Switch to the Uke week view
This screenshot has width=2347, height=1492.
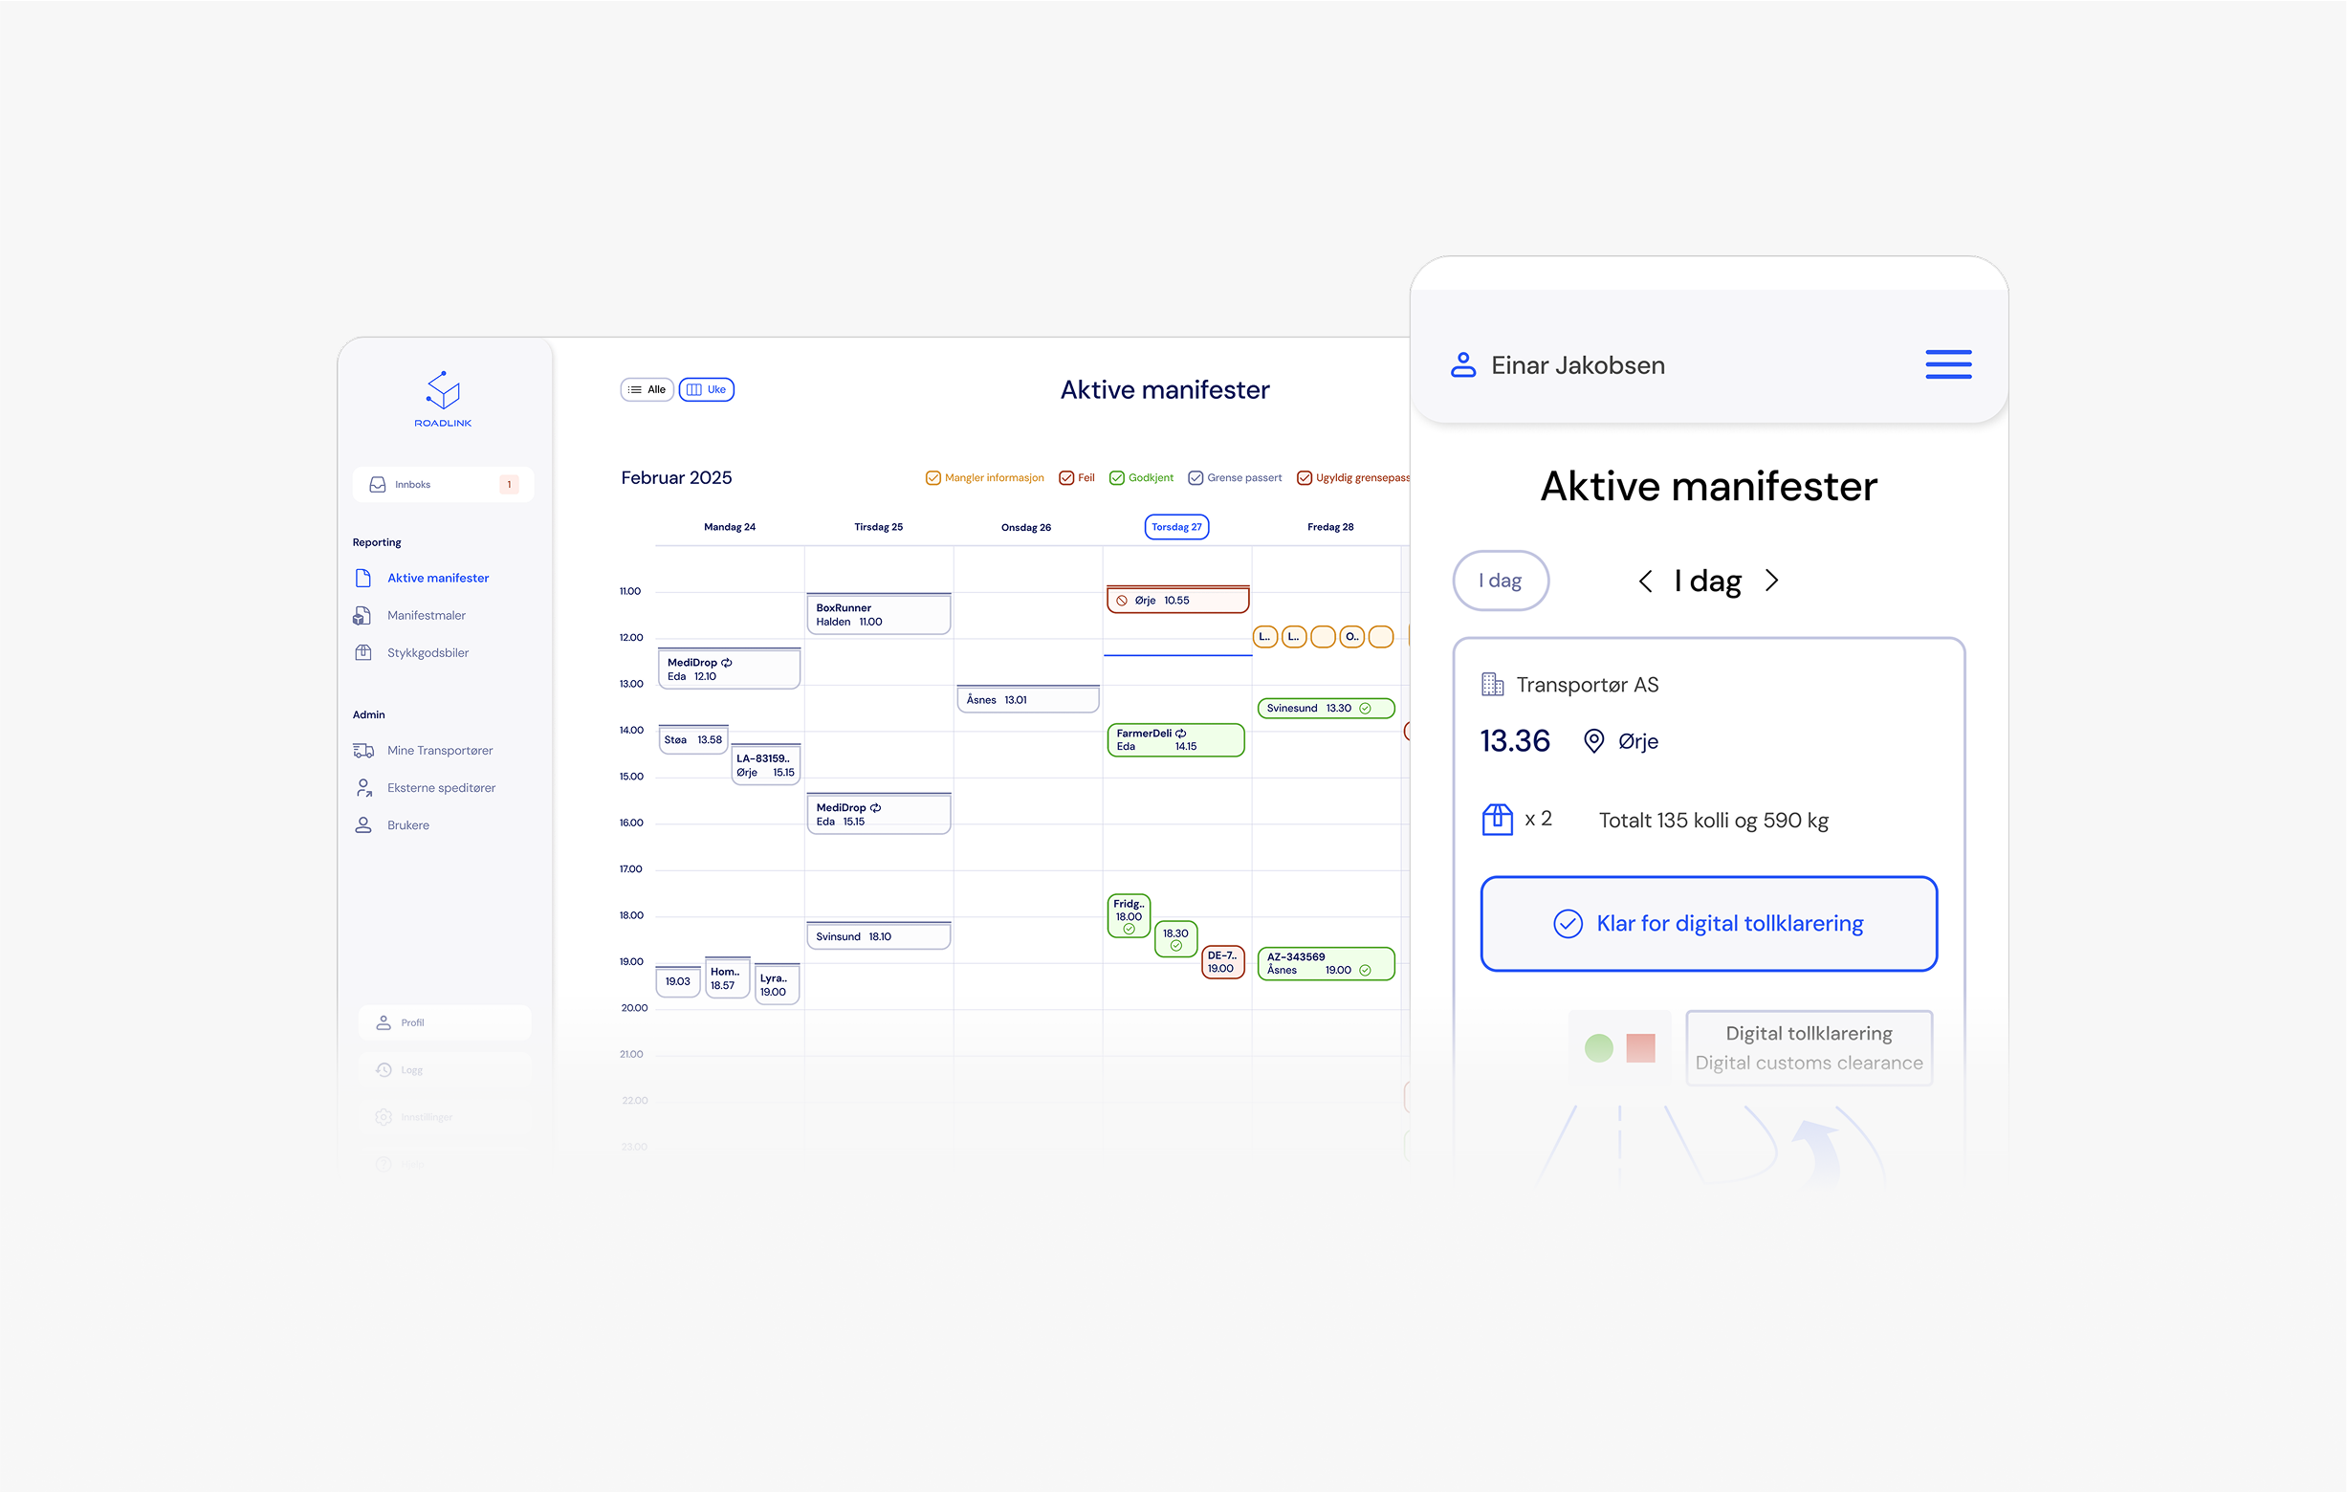pyautogui.click(x=707, y=390)
